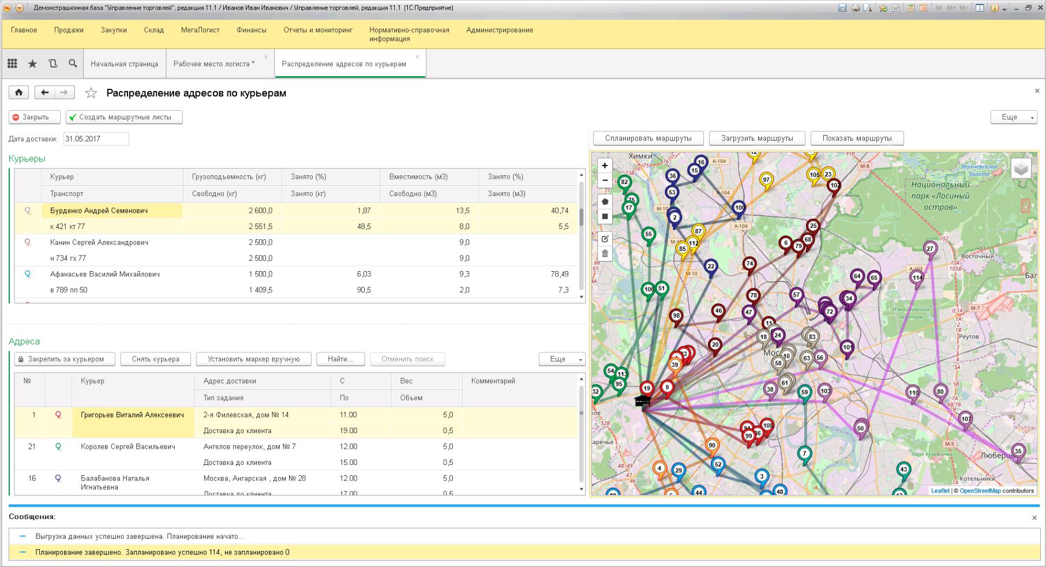Click Спланировать маршруты button
1046x567 pixels.
(648, 138)
